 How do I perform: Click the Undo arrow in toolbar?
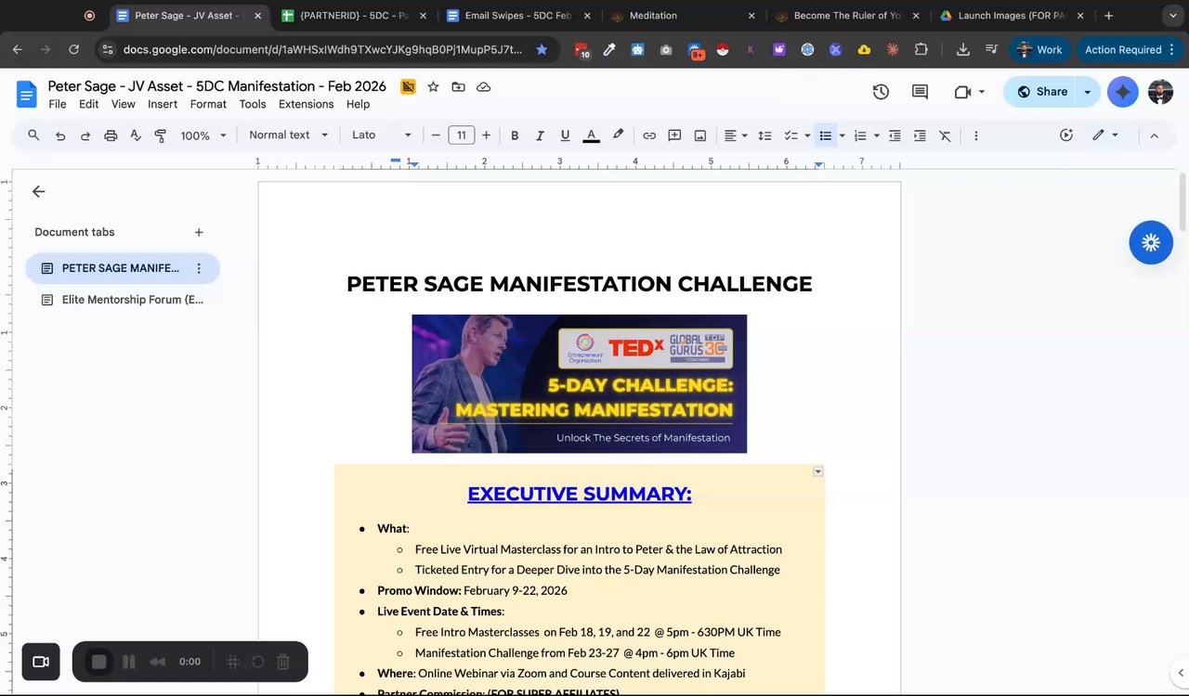coord(60,135)
